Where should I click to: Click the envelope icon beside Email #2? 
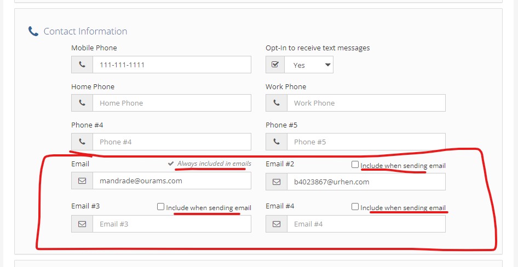click(x=277, y=182)
